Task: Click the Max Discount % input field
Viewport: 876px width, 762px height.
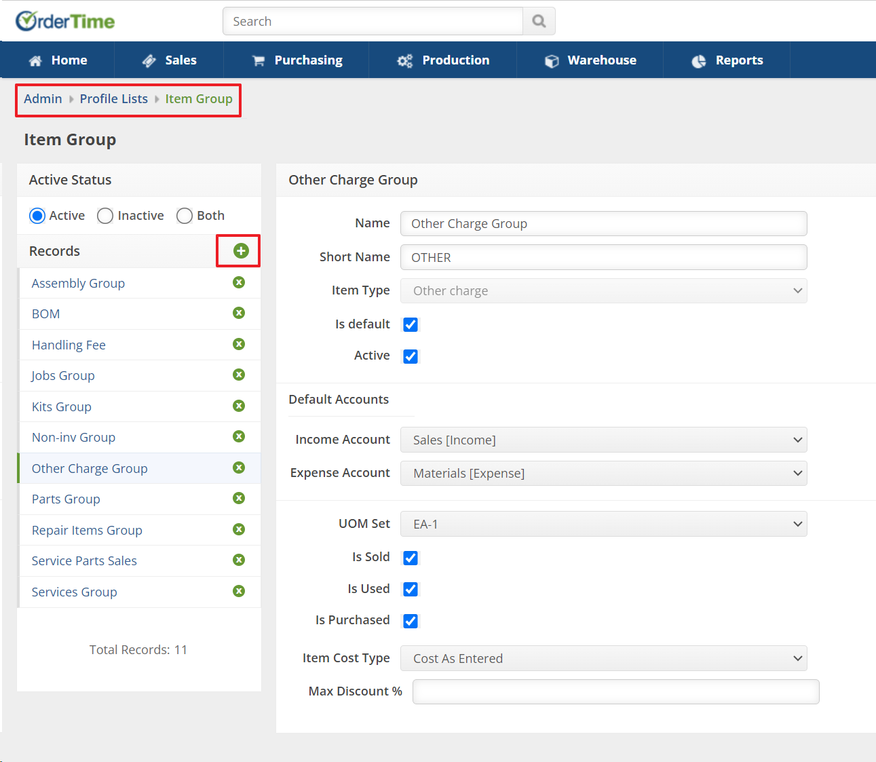Action: [x=615, y=691]
